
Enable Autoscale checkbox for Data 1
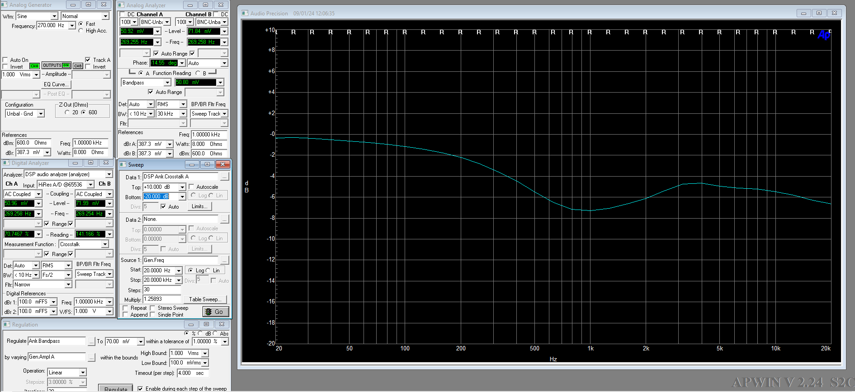(x=192, y=187)
